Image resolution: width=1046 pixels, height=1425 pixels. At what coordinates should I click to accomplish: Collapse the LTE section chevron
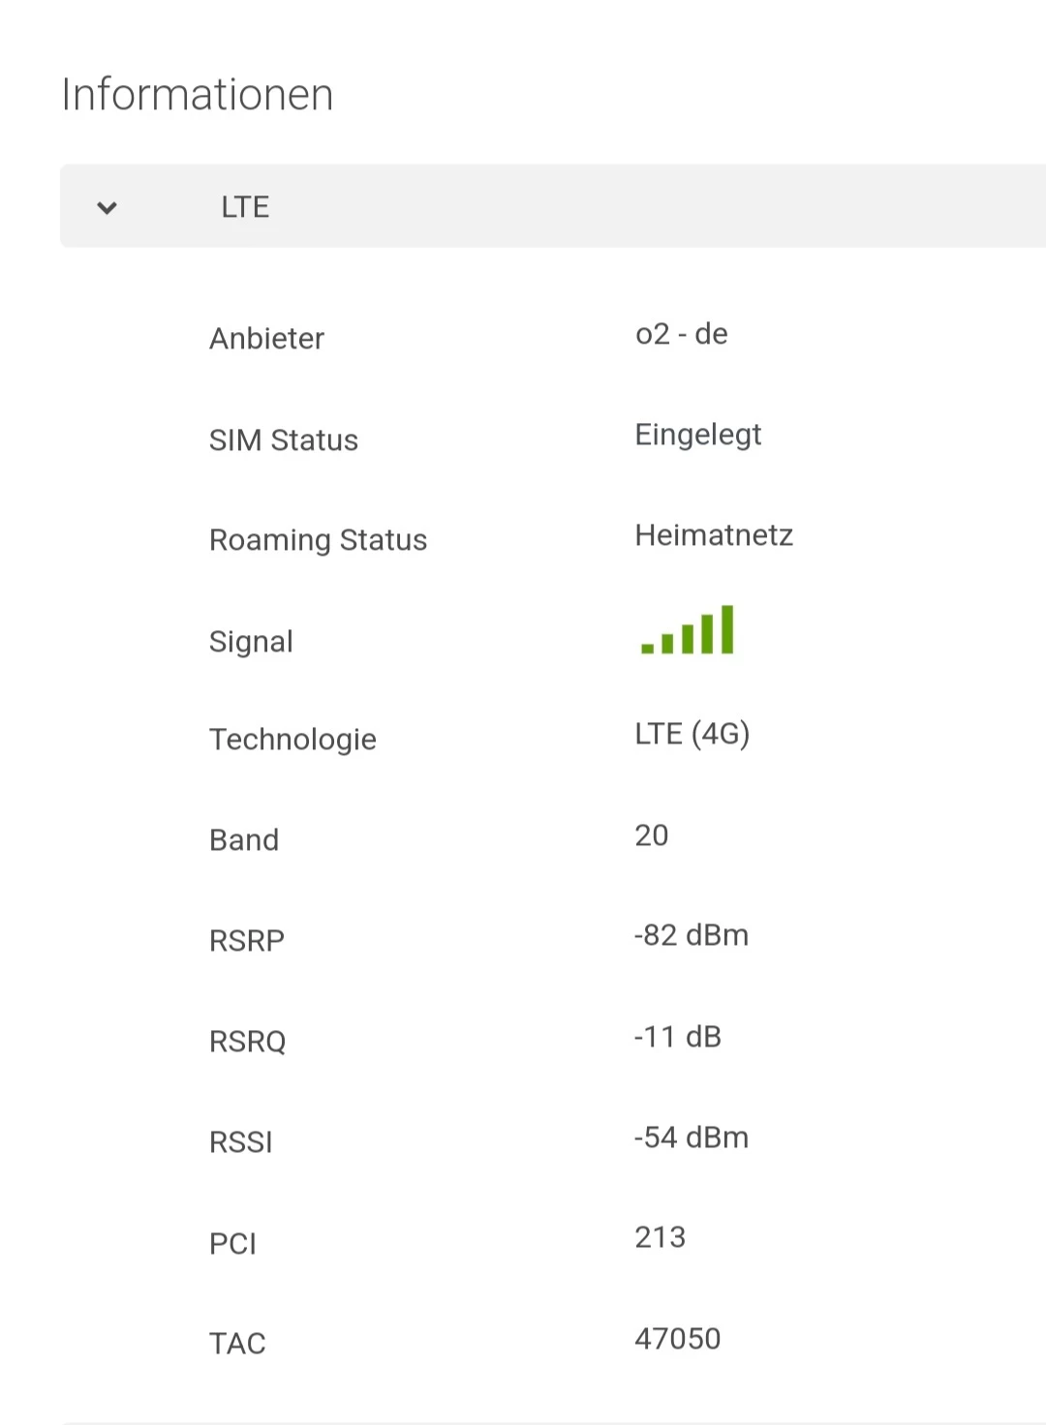(107, 207)
